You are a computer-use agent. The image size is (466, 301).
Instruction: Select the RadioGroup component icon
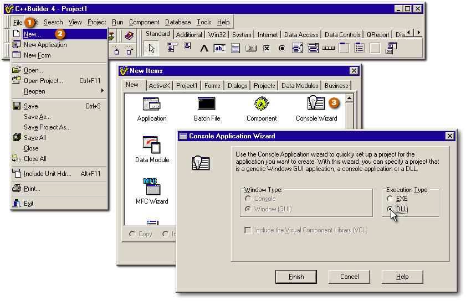[359, 48]
